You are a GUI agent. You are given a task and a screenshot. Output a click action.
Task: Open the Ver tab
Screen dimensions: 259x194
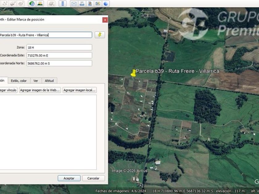click(x=36, y=81)
